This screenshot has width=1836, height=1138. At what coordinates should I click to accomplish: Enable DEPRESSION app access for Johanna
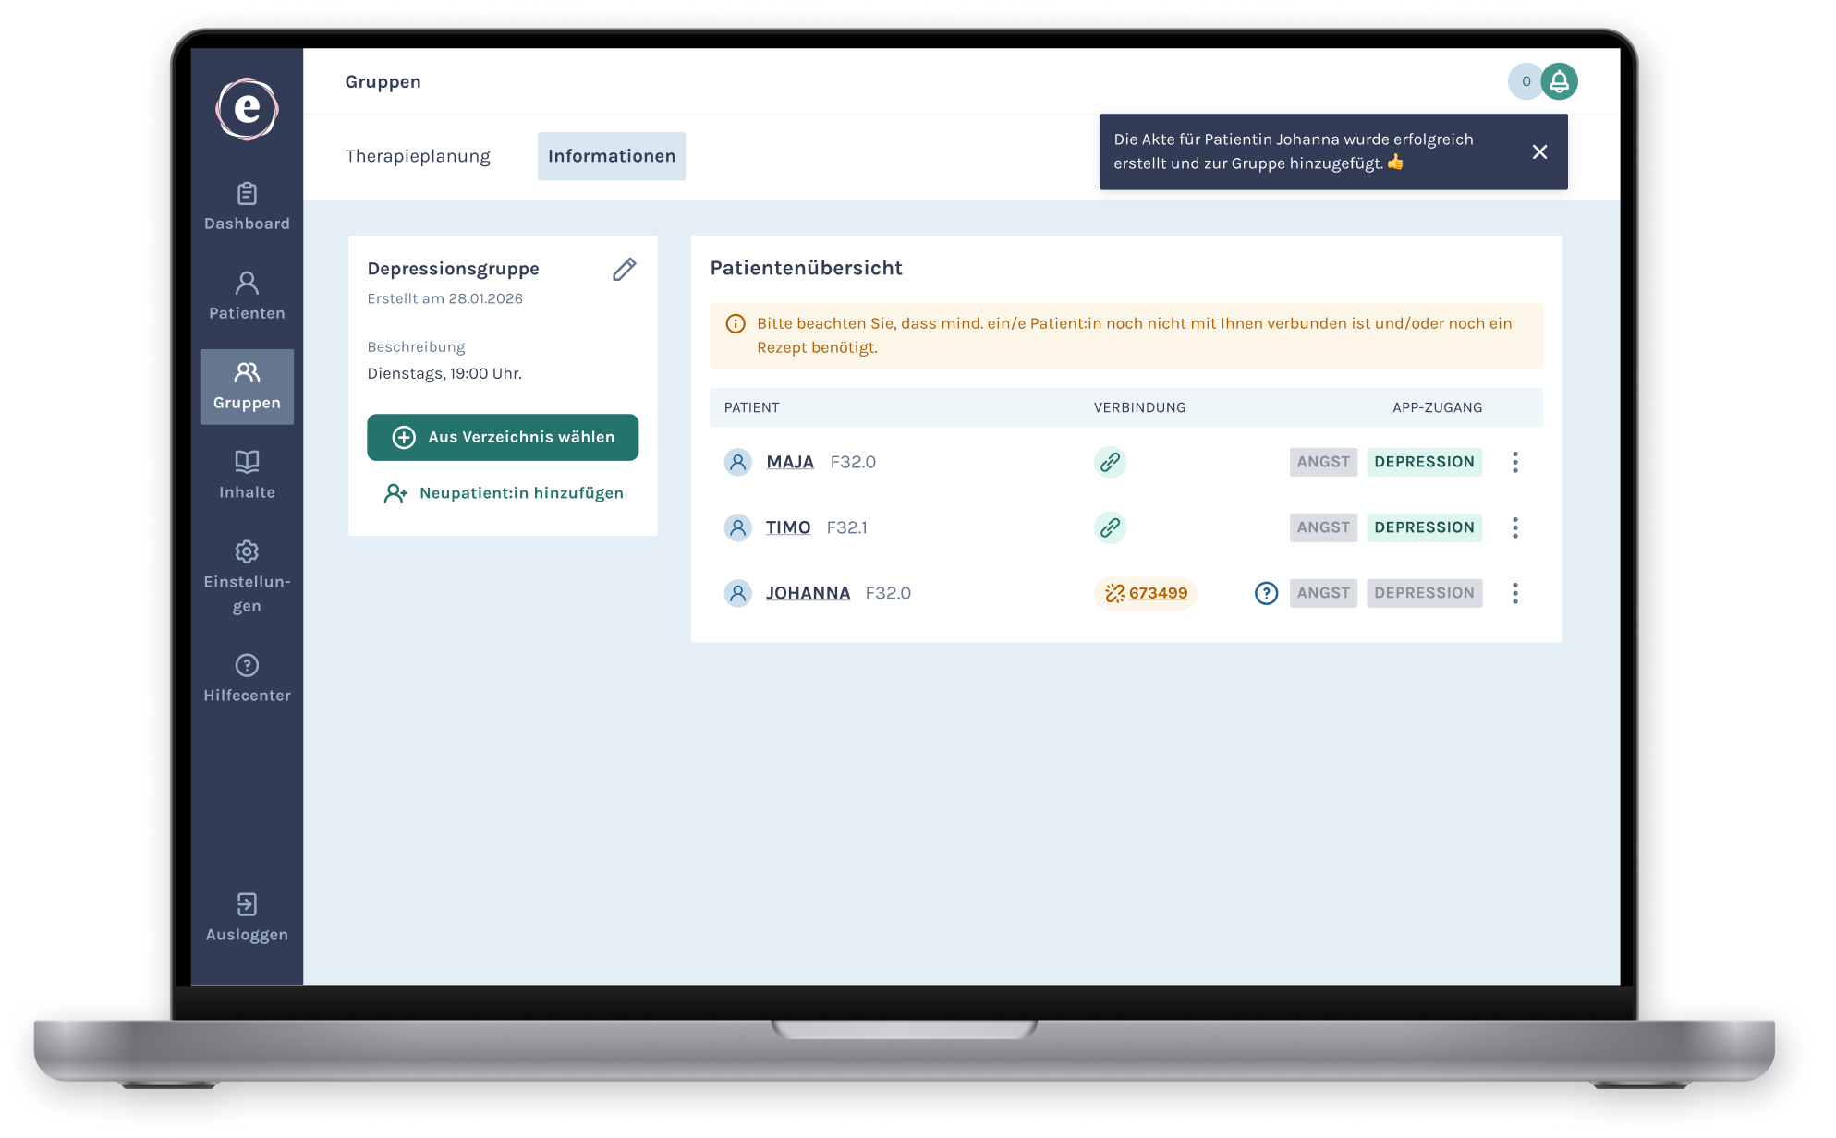[1423, 593]
